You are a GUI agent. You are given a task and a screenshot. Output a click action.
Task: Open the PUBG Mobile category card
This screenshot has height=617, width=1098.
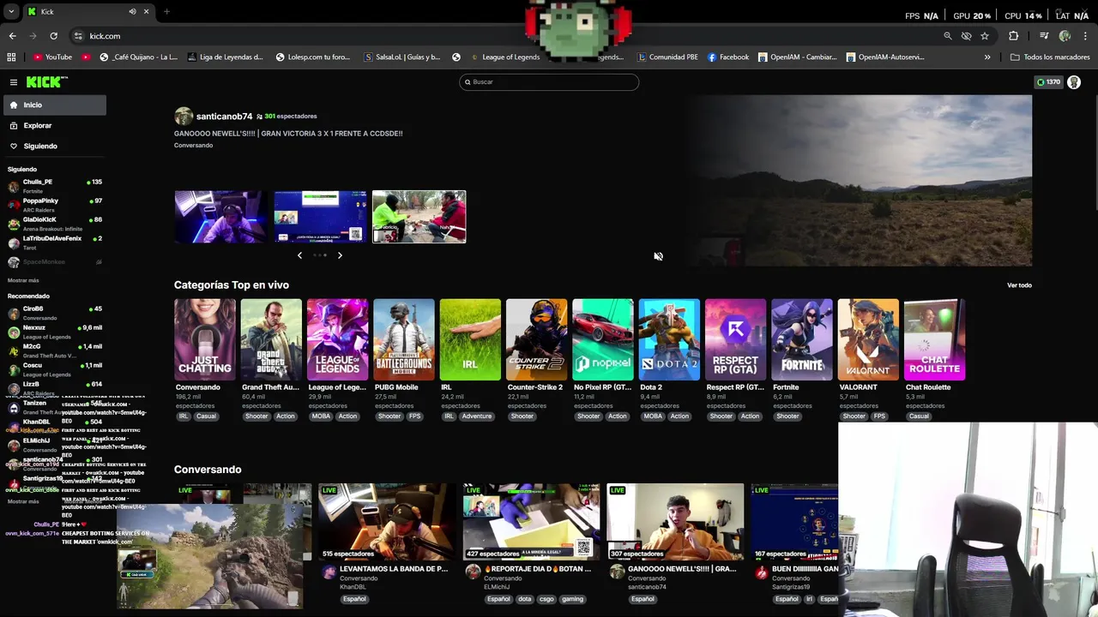point(403,339)
